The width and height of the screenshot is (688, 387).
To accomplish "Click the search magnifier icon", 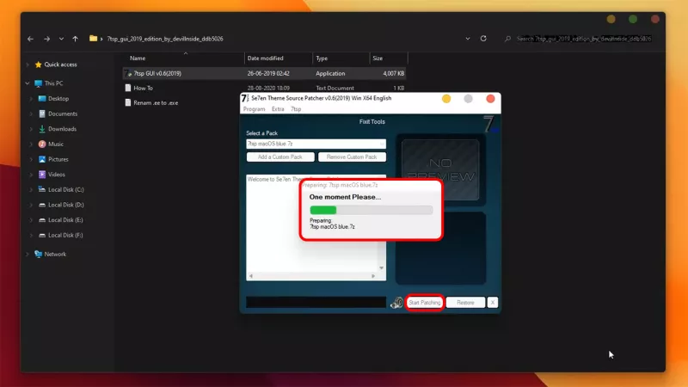I will (507, 39).
